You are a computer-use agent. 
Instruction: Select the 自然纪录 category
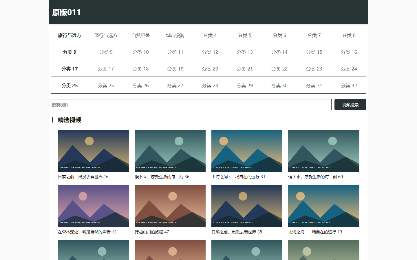[x=140, y=35]
